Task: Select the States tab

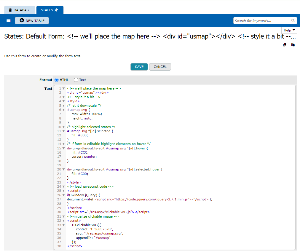Action: [47, 10]
